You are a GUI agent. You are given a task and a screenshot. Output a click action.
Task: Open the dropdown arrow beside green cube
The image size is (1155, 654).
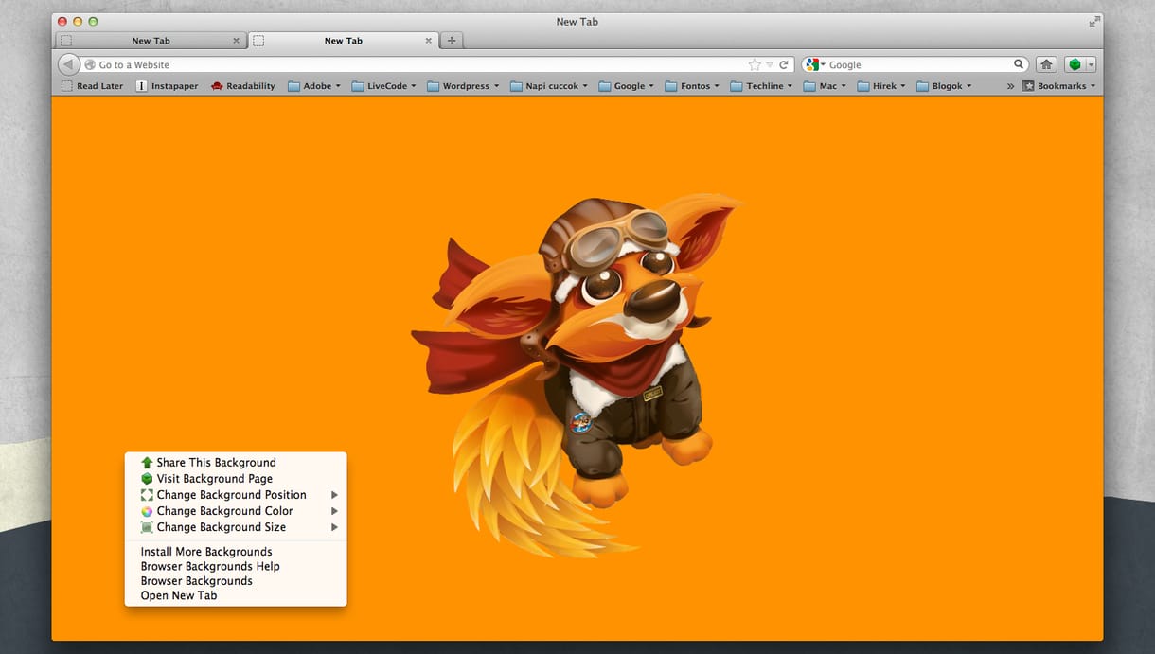click(x=1091, y=64)
